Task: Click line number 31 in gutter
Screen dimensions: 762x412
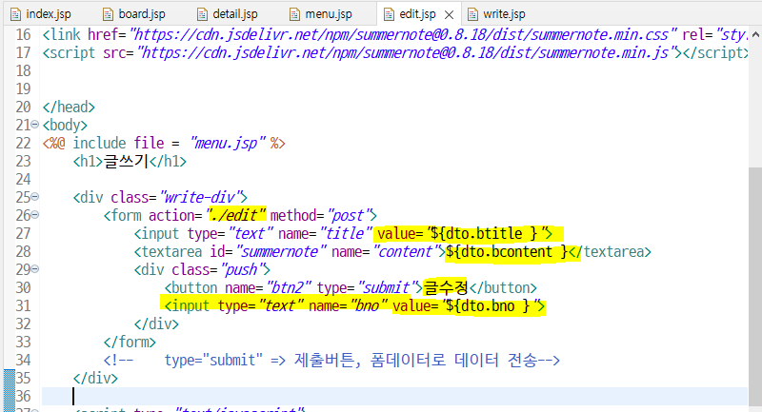Action: click(23, 305)
